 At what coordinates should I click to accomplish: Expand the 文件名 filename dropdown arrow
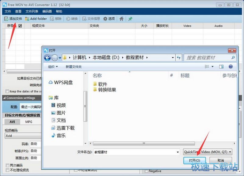[178, 152]
